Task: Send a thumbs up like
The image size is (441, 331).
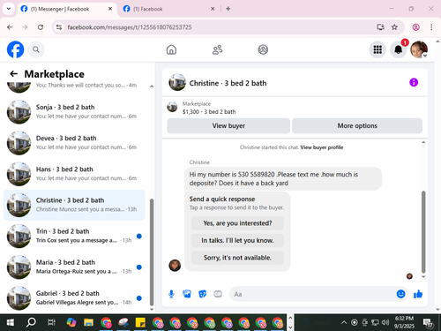Action: [x=418, y=294]
